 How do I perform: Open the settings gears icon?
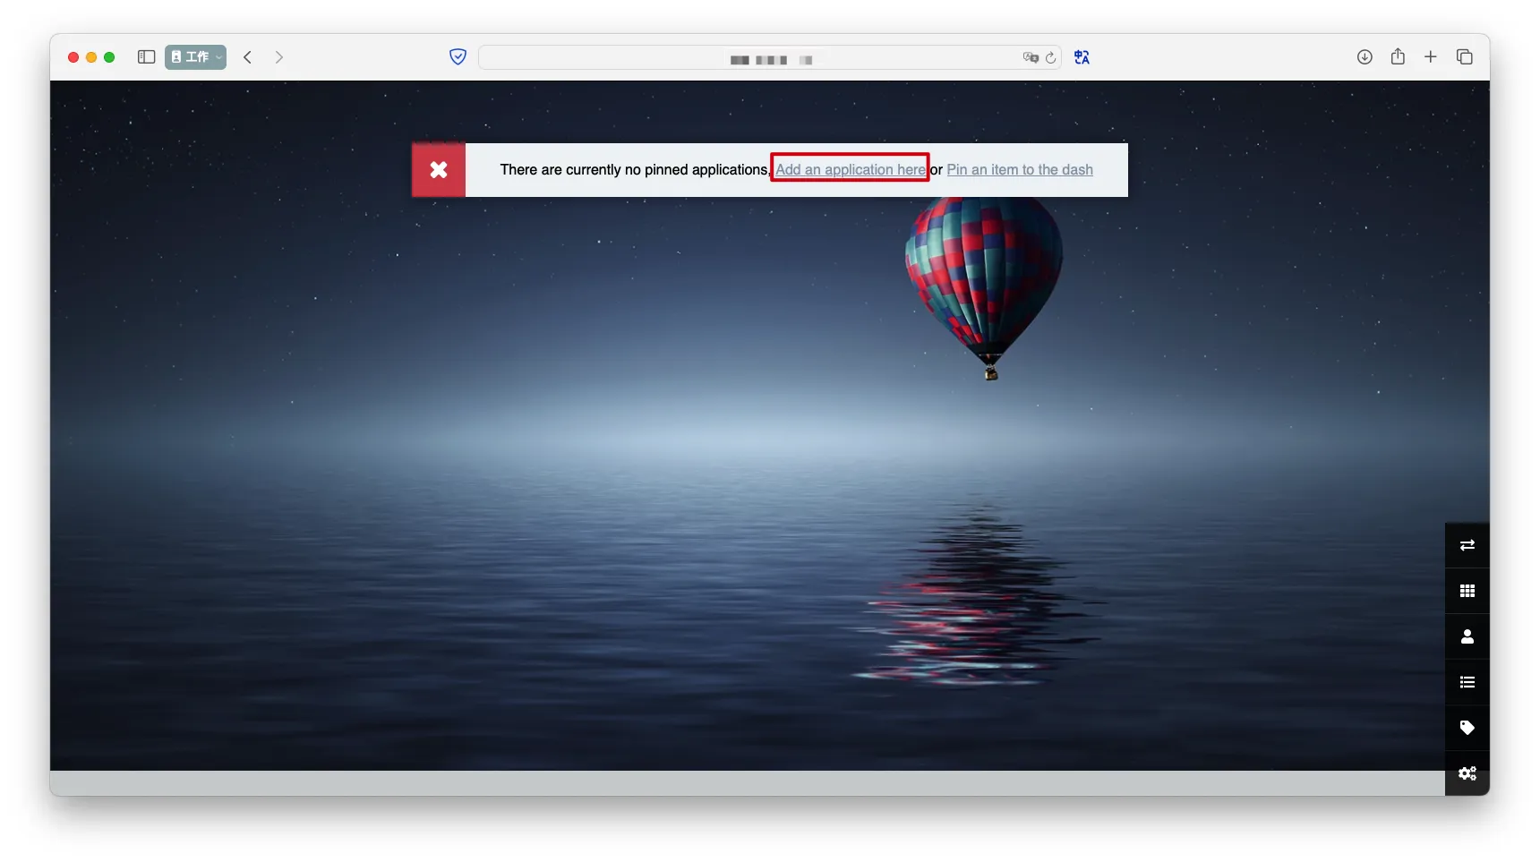(1467, 773)
